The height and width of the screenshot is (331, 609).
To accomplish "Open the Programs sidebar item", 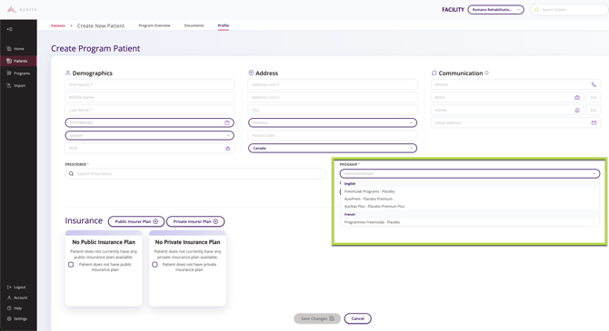I will click(x=18, y=73).
